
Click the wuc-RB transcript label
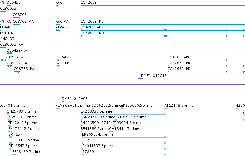[62, 27]
